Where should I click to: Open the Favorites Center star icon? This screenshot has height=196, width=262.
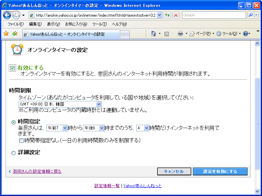coord(6,34)
